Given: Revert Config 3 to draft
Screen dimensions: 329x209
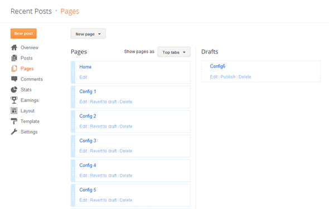Looking at the screenshot, I should coord(104,151).
